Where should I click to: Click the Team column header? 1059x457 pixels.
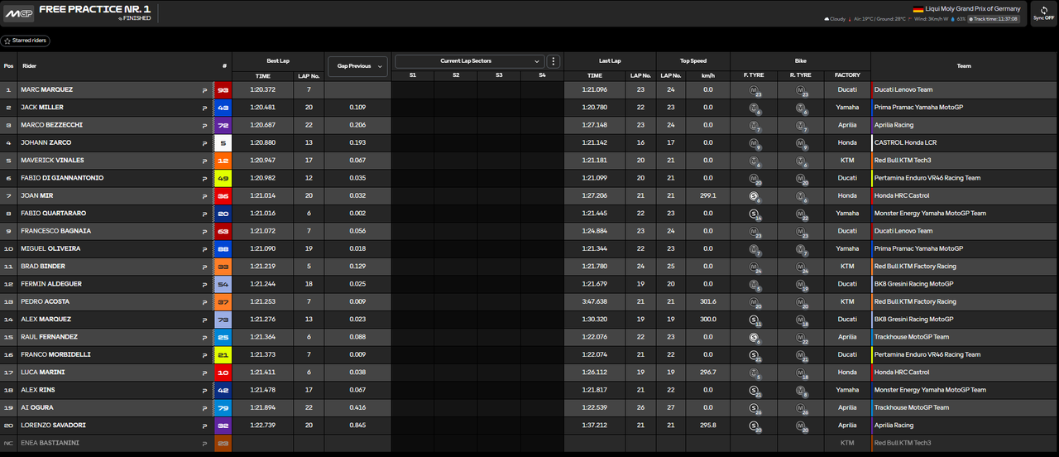pos(964,65)
